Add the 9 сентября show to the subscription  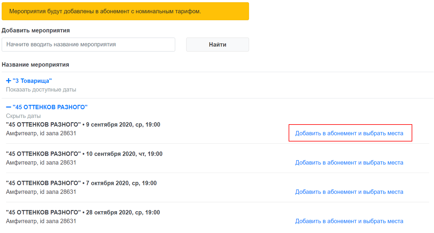(x=349, y=133)
